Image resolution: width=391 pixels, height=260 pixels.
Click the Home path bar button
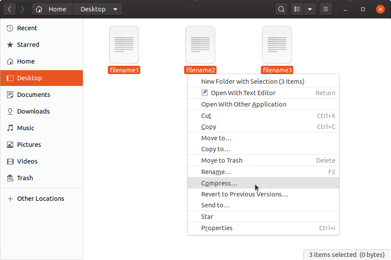tap(53, 9)
